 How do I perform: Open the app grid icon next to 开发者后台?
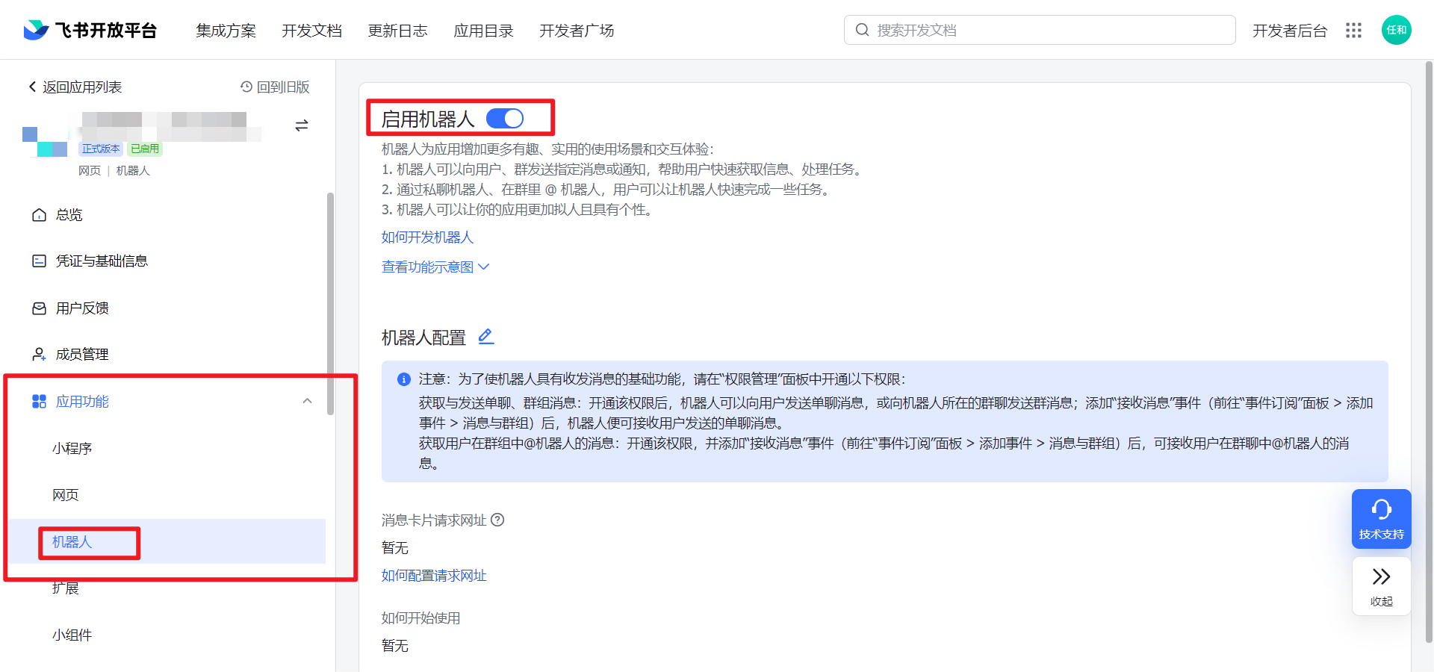(1354, 30)
